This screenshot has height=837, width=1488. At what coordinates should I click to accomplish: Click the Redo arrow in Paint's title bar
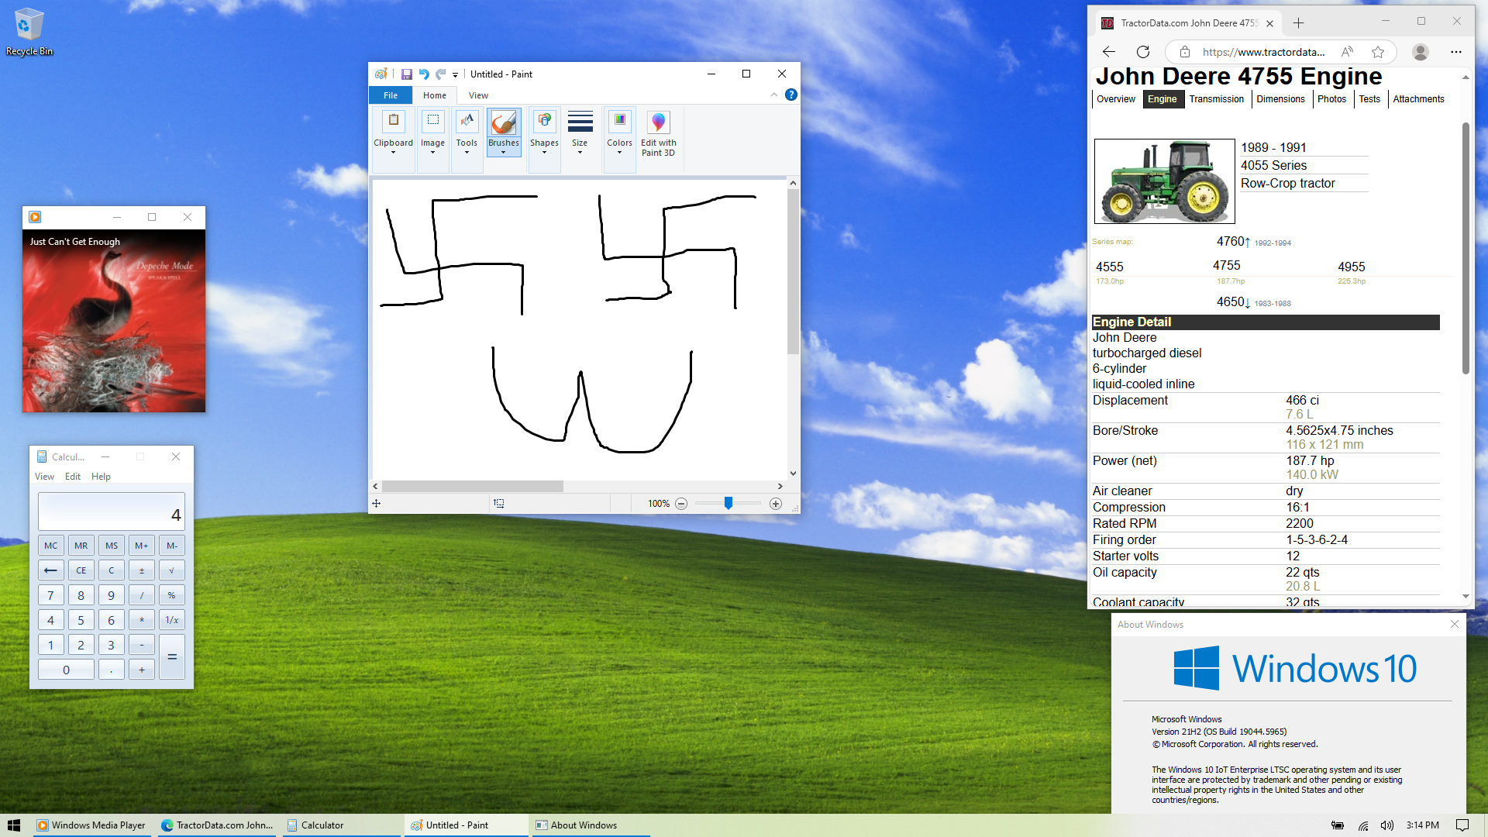coord(441,74)
